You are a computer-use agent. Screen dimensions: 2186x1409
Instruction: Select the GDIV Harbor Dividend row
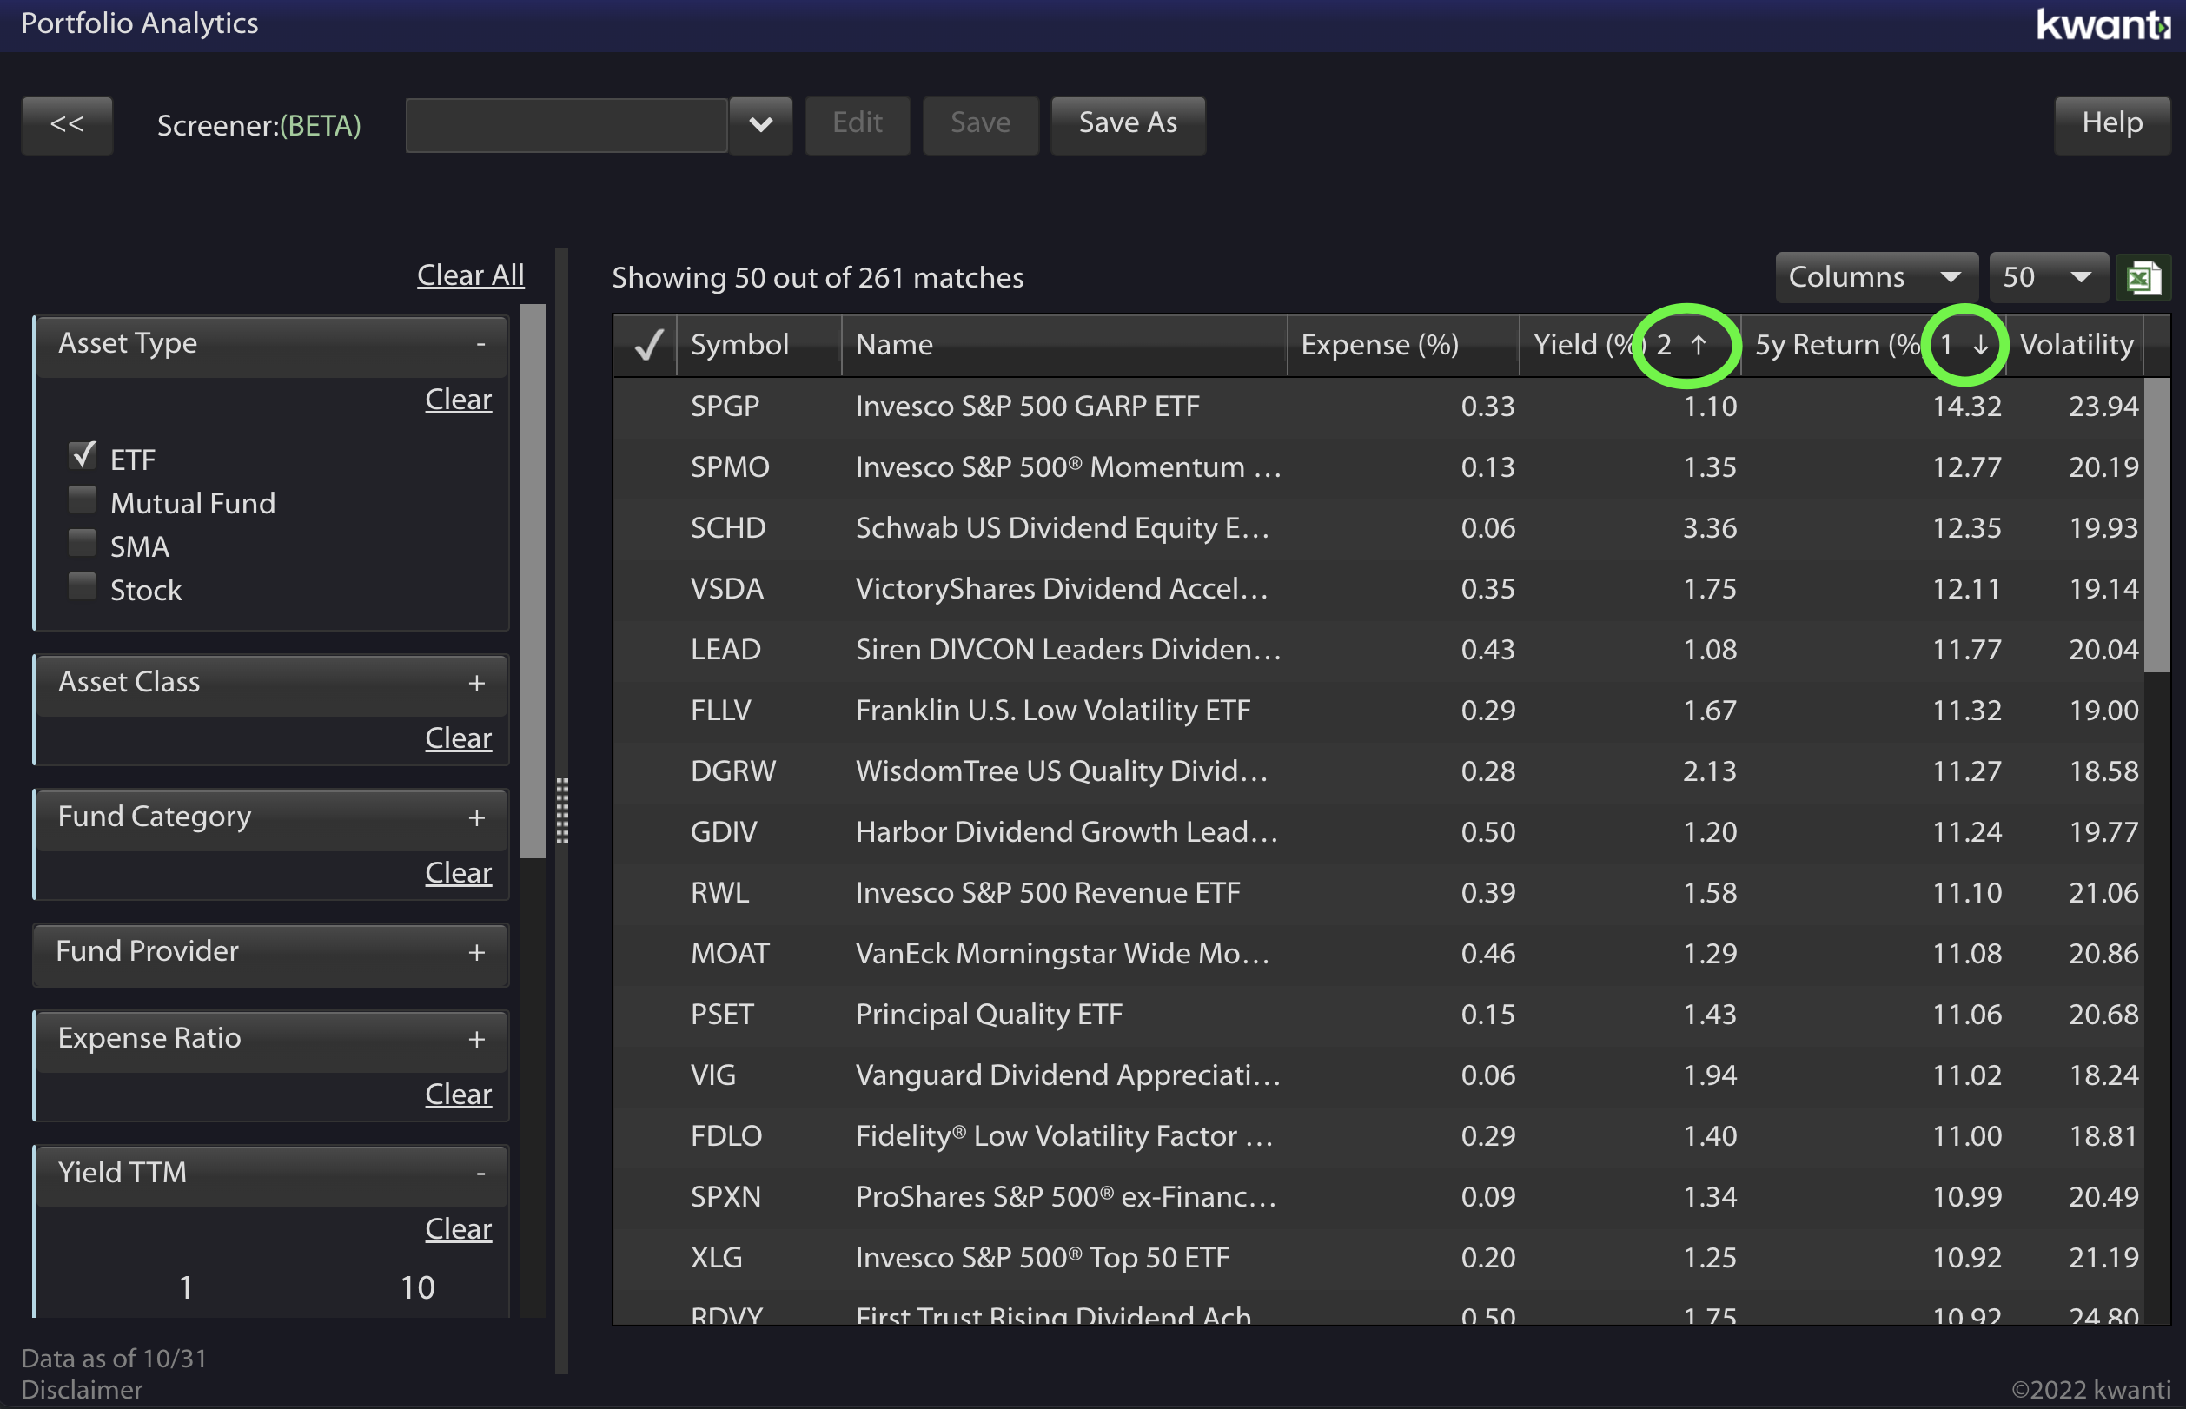[x=1378, y=832]
